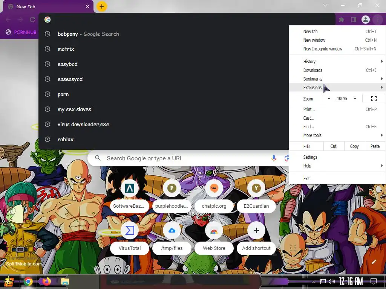Open the /tmp/files shortcut icon
This screenshot has height=289, width=386.
pos(172,230)
